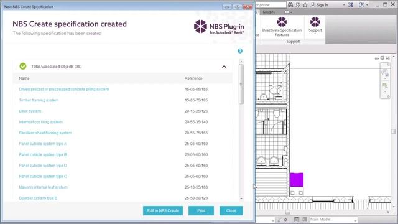Image resolution: width=398 pixels, height=224 pixels.
Task: Click the dialog list scrollbar thumb
Action: (x=241, y=84)
